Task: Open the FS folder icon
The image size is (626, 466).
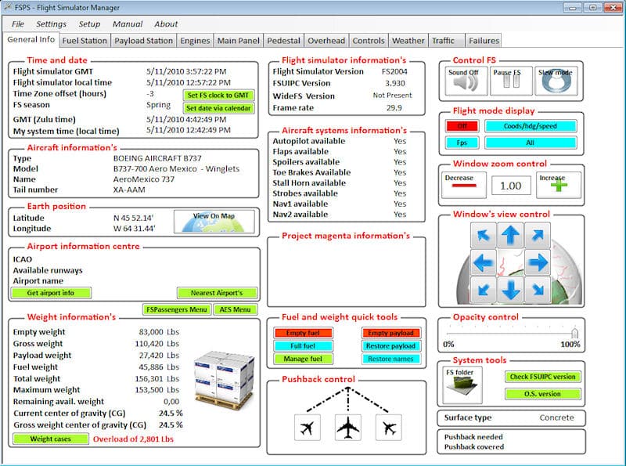Action: [x=462, y=385]
